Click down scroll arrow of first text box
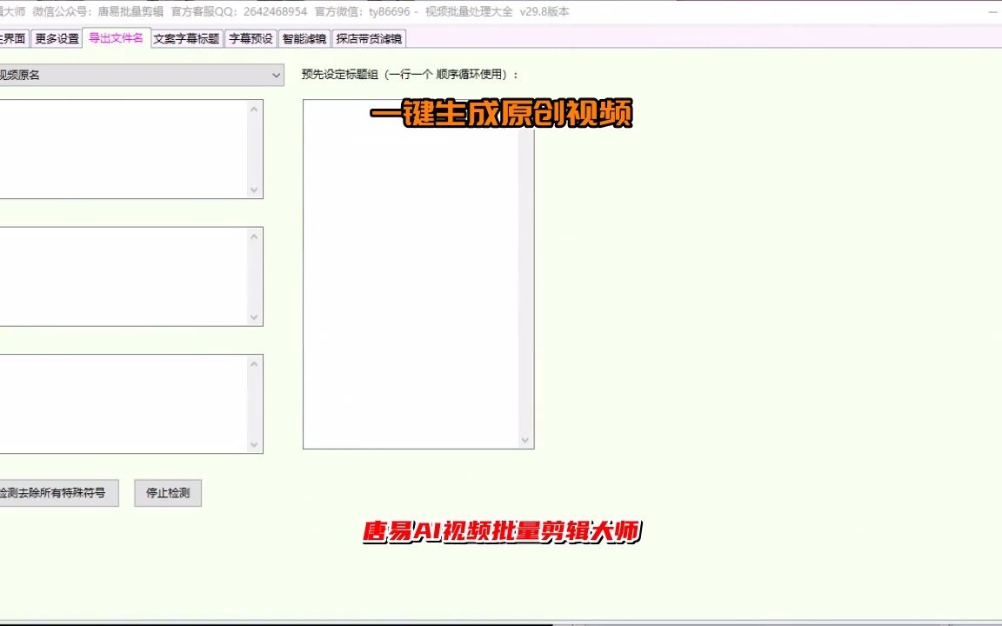The height and width of the screenshot is (626, 1002). (x=255, y=190)
